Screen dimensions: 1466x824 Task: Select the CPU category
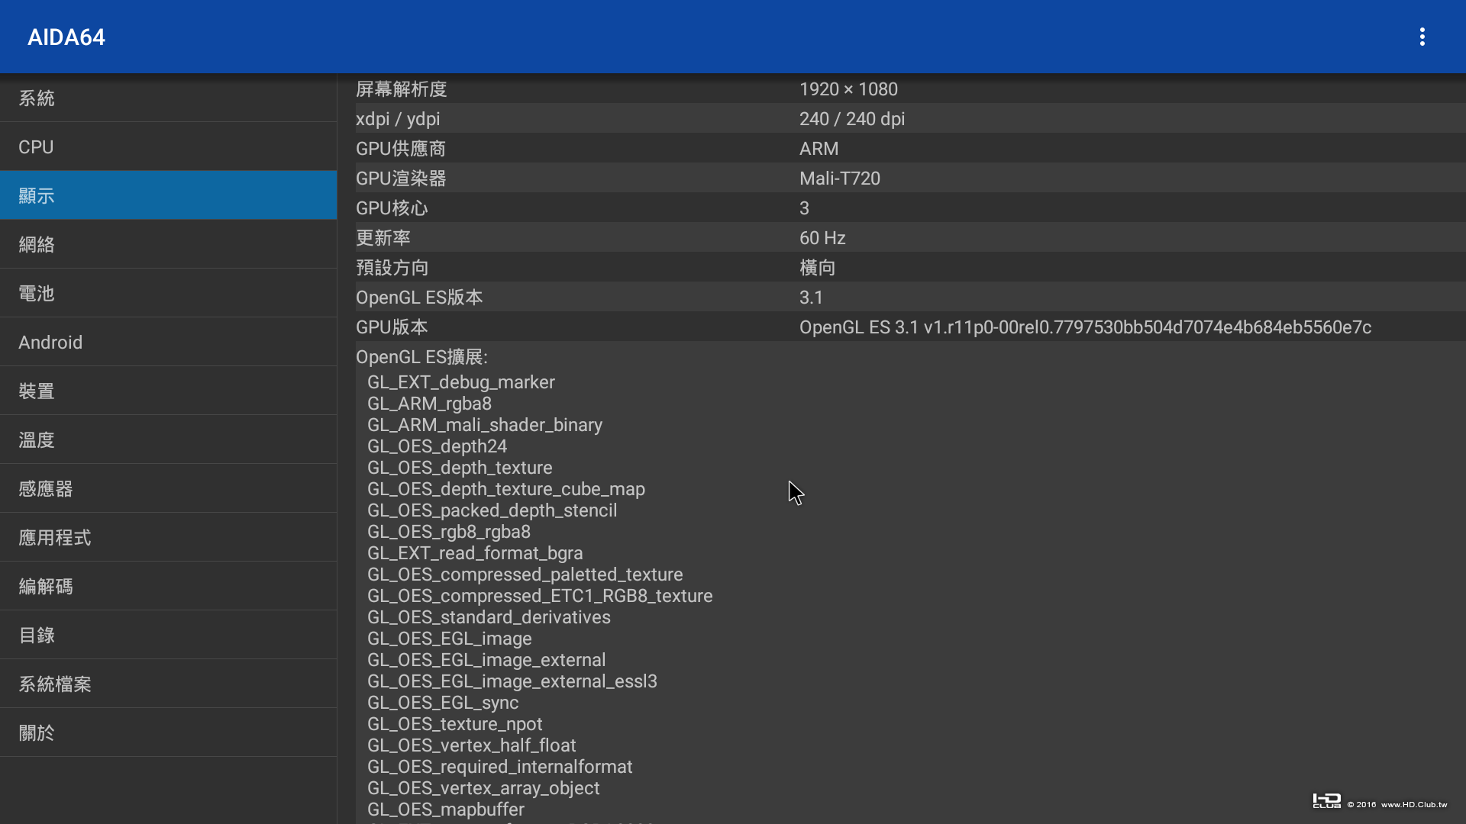tap(168, 146)
